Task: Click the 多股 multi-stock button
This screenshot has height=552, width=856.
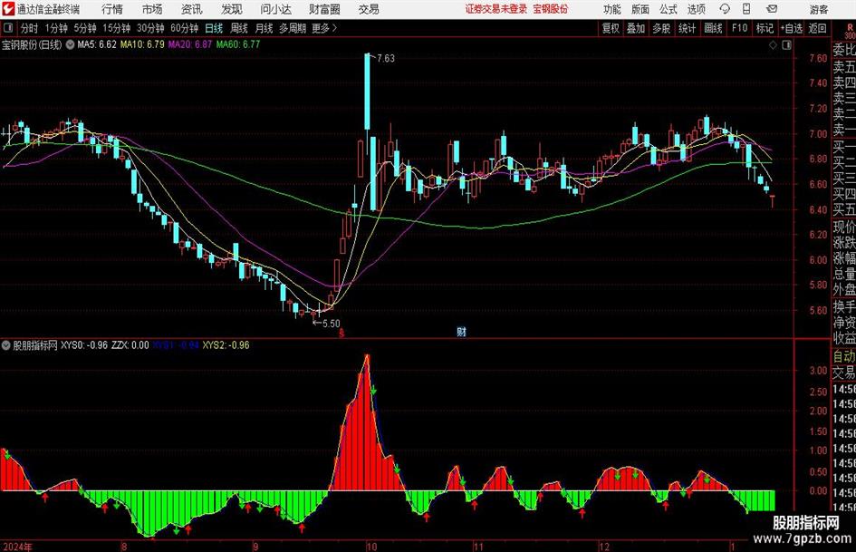Action: point(661,28)
